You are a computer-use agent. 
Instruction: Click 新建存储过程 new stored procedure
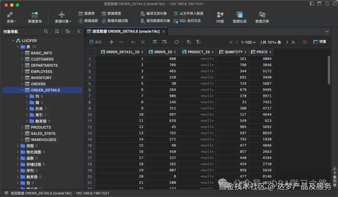[x=115, y=21]
